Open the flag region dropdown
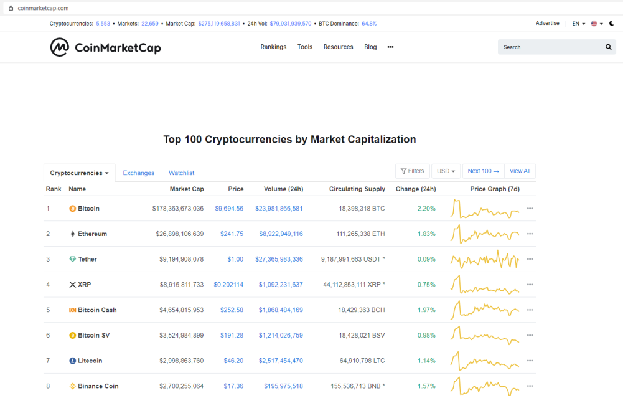623x398 pixels. tap(597, 24)
